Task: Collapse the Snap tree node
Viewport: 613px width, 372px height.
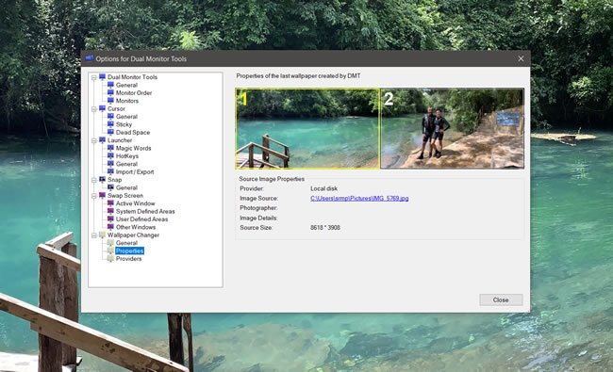Action: (x=93, y=180)
